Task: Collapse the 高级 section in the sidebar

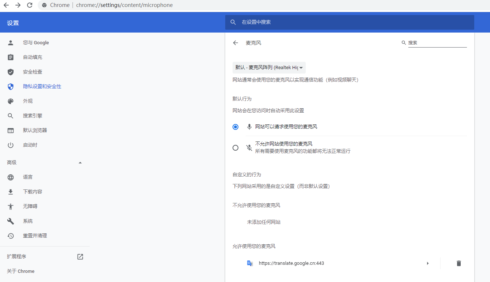Action: [80, 163]
